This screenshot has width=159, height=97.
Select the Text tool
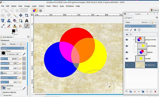(27, 21)
